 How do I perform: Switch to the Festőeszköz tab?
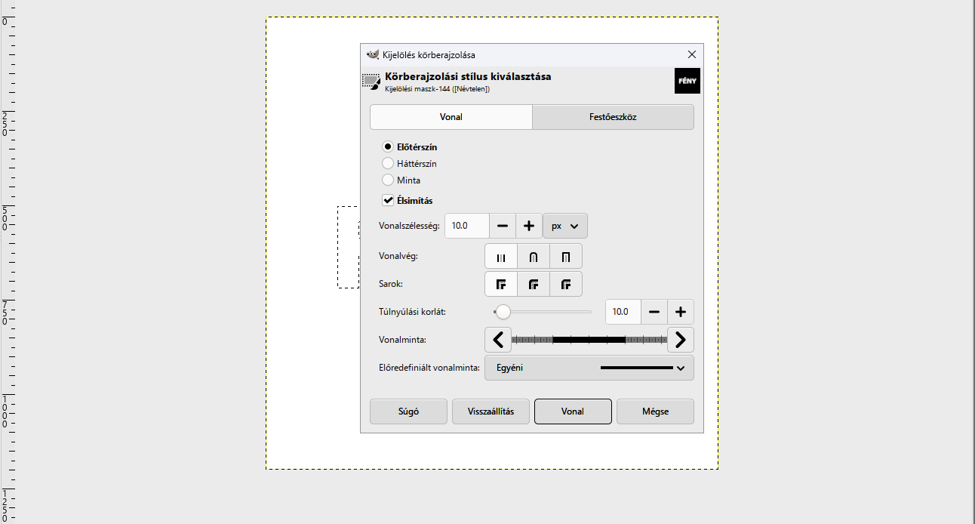(613, 117)
